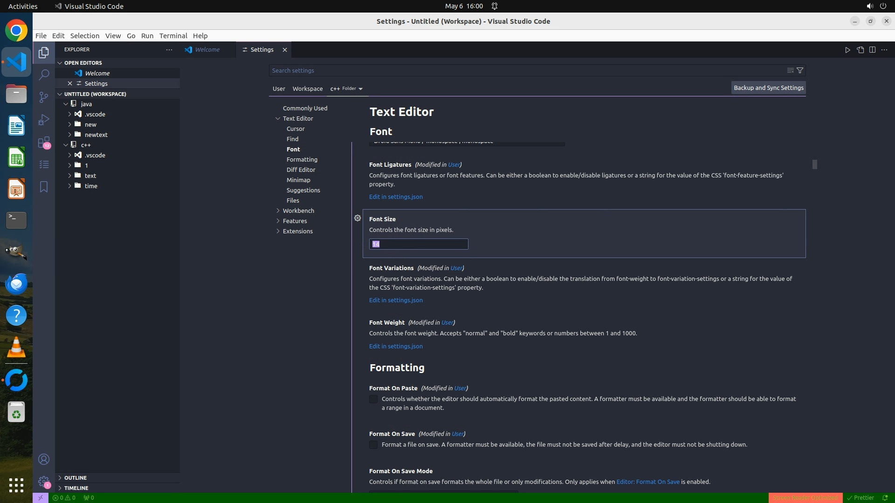
Task: Click the Open Settings (JSON) icon
Action: coord(860,50)
